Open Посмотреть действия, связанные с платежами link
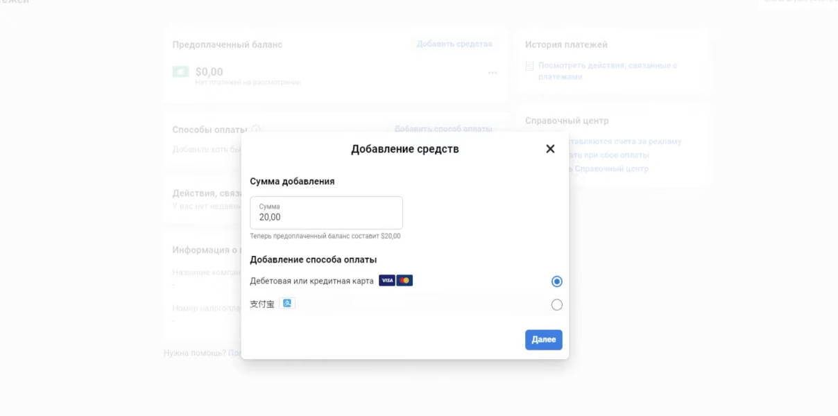Screen dimensions: 838x416 coord(607,71)
